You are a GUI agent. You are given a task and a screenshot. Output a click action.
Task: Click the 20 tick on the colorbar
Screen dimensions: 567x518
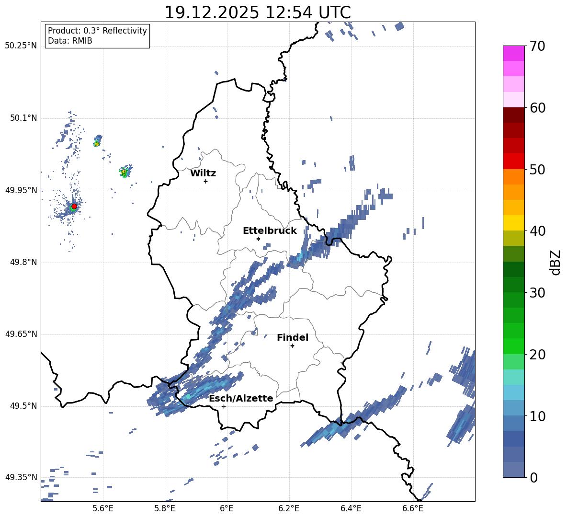[x=538, y=355]
